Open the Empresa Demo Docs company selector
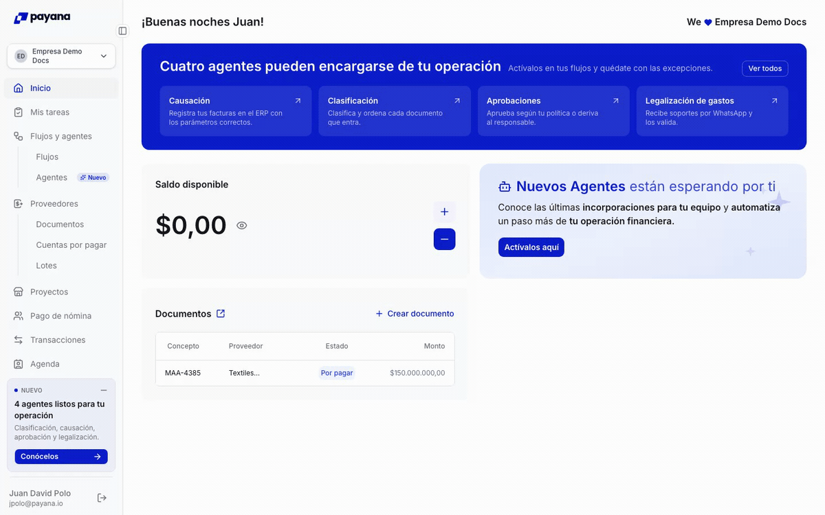 [x=61, y=56]
